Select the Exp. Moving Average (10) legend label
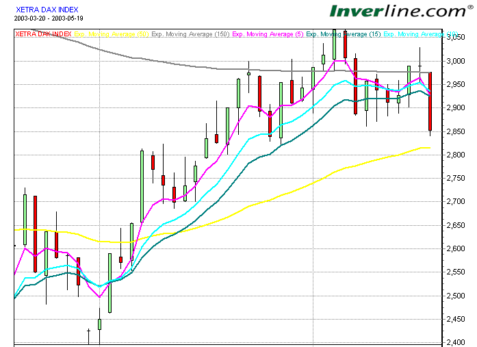This screenshot has height=347, width=477. (x=421, y=34)
